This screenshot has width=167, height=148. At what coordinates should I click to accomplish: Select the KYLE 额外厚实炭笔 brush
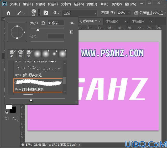point(38,71)
